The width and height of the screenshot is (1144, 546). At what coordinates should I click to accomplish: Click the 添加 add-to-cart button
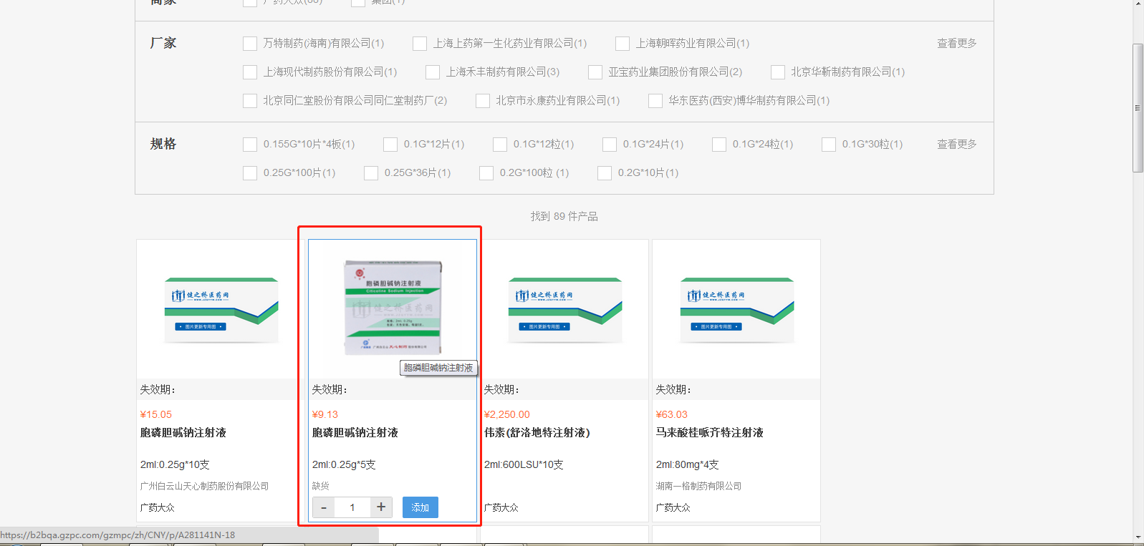click(420, 507)
